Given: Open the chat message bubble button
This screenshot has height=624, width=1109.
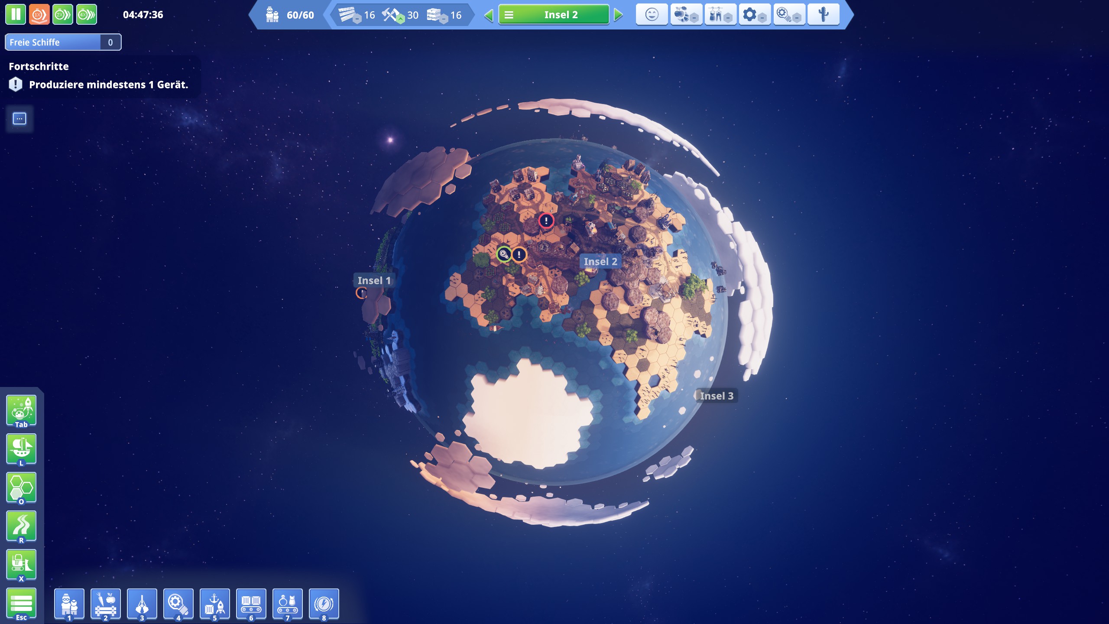Looking at the screenshot, I should (19, 119).
